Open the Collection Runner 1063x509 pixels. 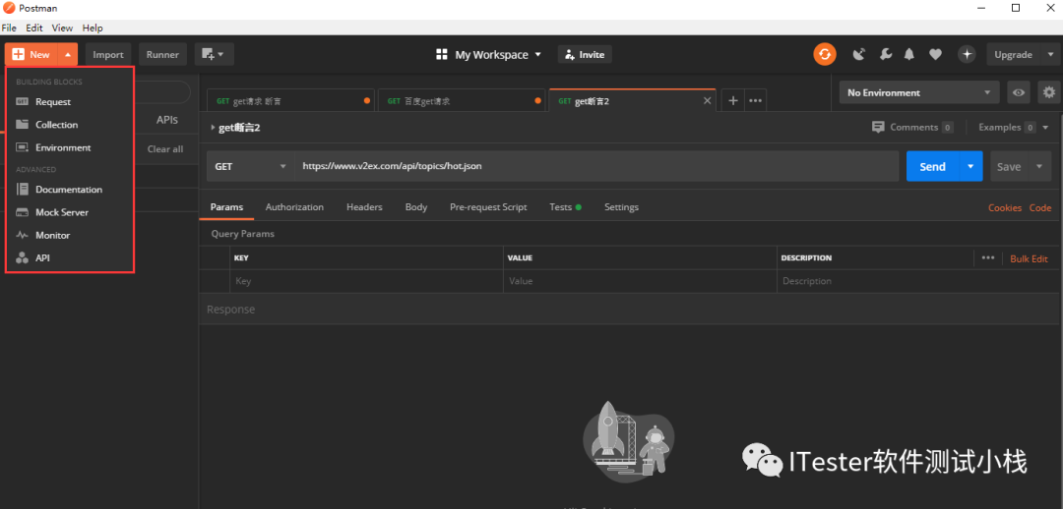coord(162,55)
